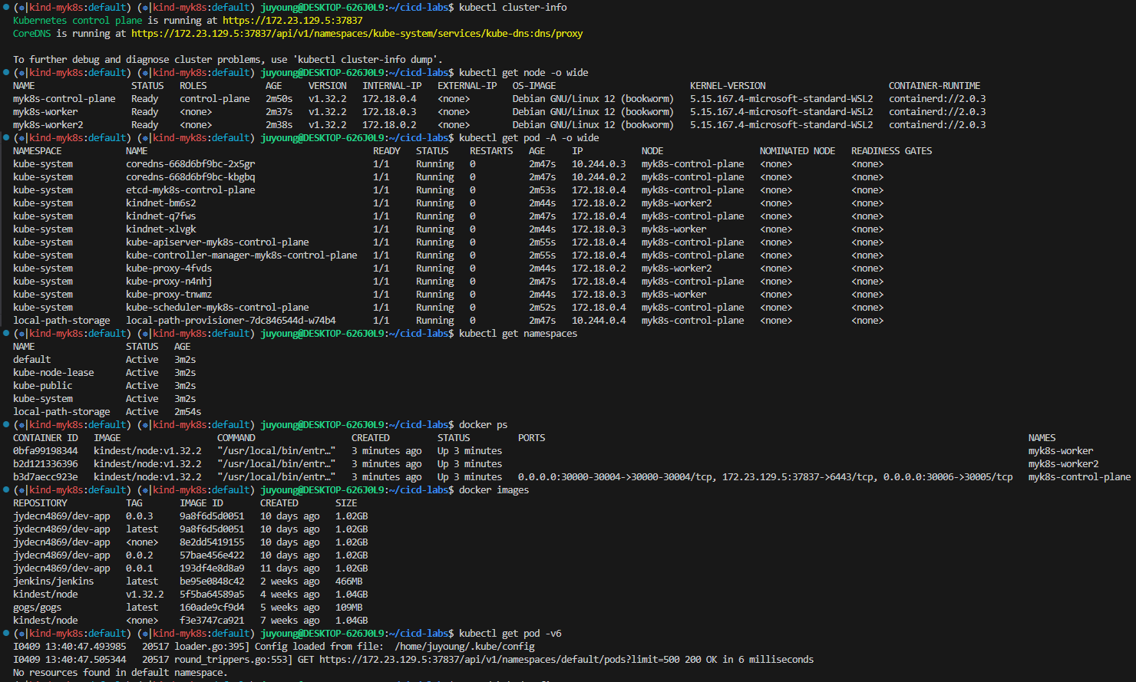Viewport: 1136px width, 682px height.
Task: Click the EXTERNAL-IP column header
Action: [467, 86]
